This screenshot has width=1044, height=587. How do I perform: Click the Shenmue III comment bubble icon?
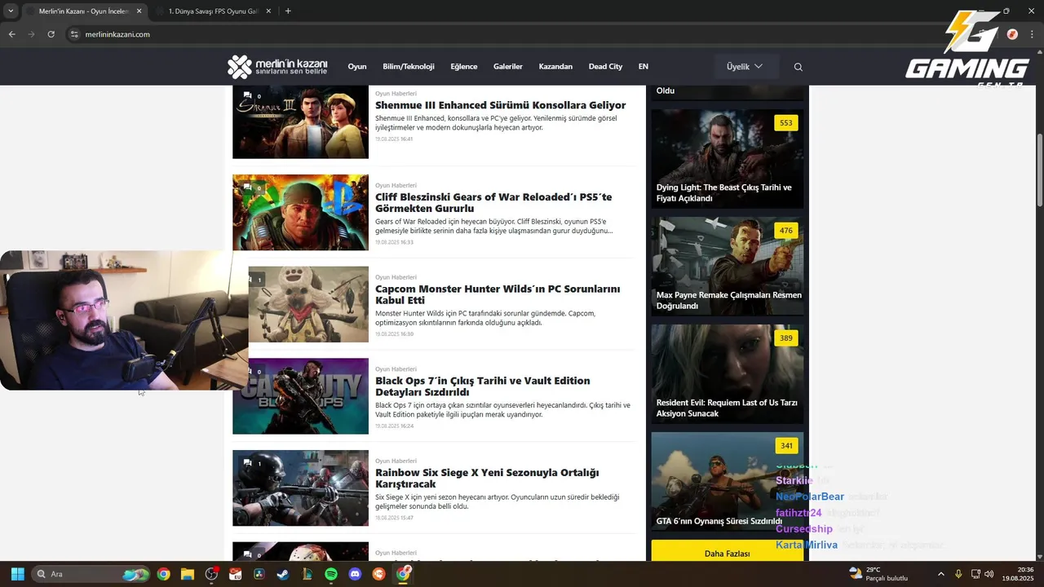[x=247, y=95]
